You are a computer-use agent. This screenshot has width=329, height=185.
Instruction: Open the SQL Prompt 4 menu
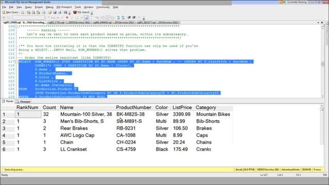64,7
